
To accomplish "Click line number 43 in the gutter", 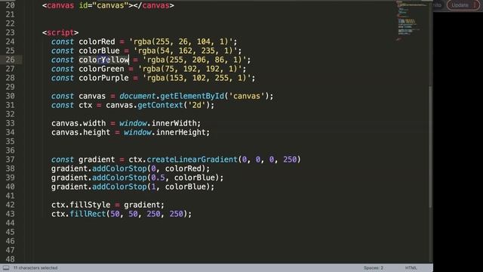I will point(10,214).
